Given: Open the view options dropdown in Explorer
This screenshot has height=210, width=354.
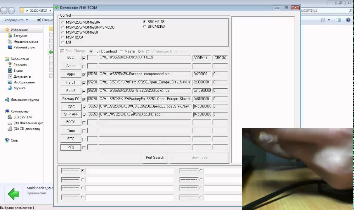Looking at the screenshot, I should coord(329,20).
